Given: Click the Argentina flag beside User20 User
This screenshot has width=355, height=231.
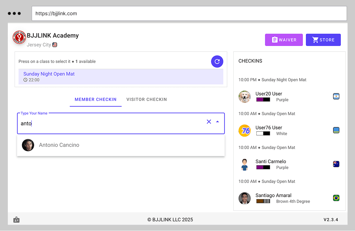Looking at the screenshot, I should click(336, 96).
